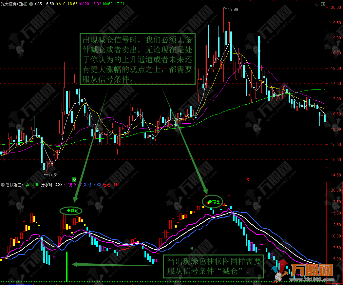
Task: Click the tall green 减仓 signal bar in indicator panel
Action: pyautogui.click(x=67, y=267)
